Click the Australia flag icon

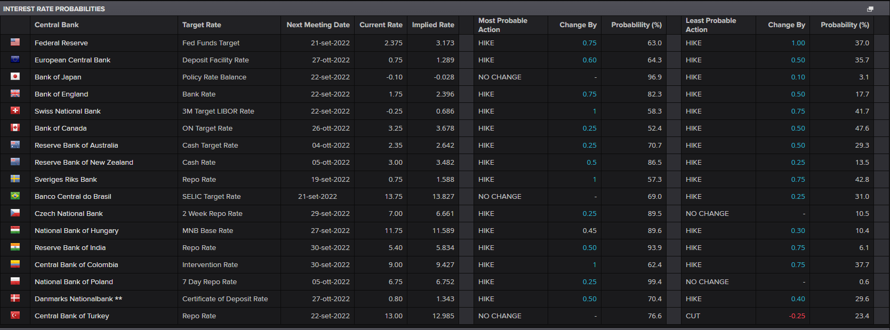[x=15, y=144]
